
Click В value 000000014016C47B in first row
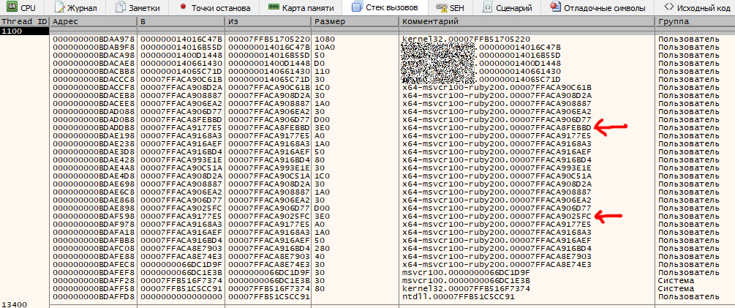(x=181, y=40)
